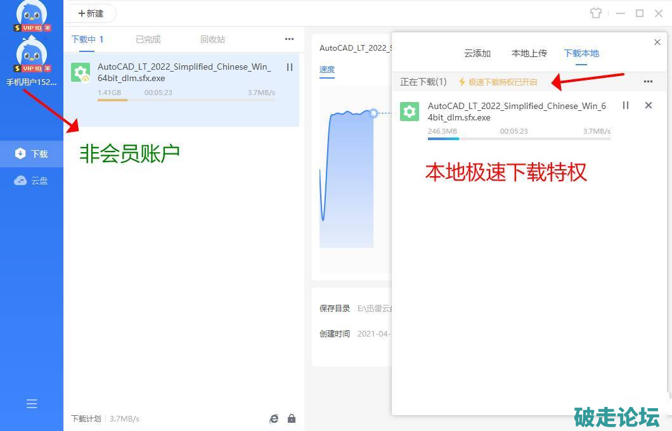This screenshot has width=672, height=431.
Task: Click the browser integration icon in status bar
Action: point(274,418)
